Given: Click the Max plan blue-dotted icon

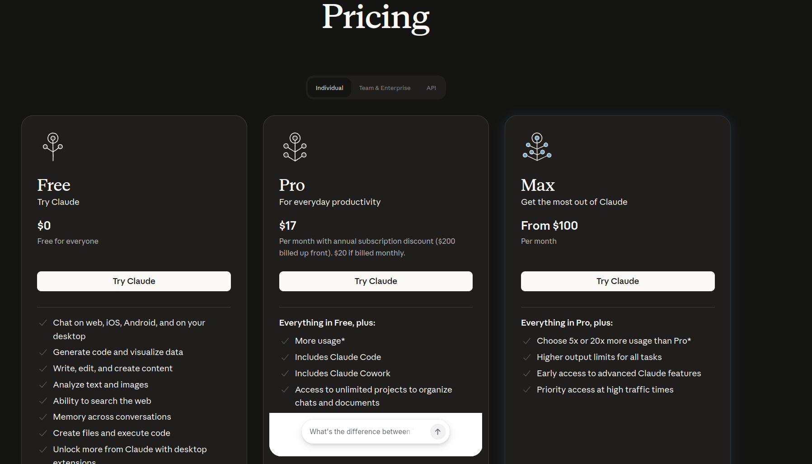Looking at the screenshot, I should click(x=537, y=147).
